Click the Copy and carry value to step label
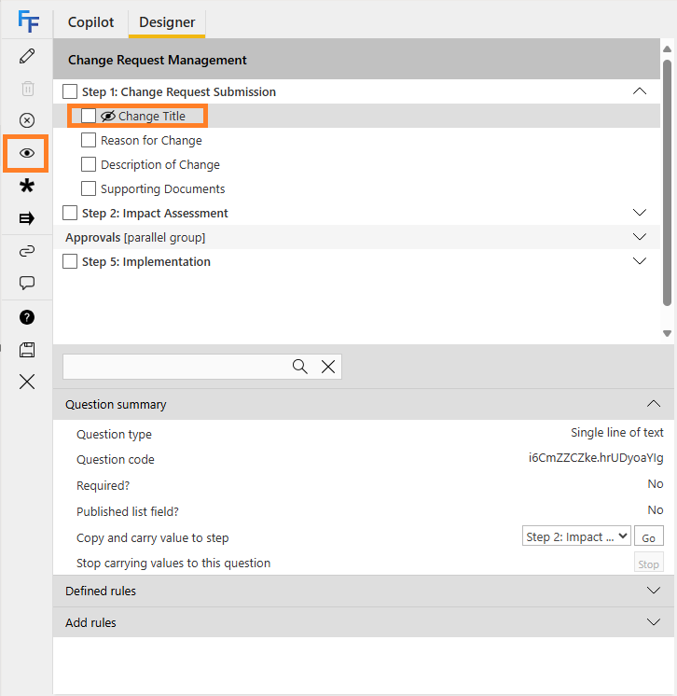 click(153, 537)
